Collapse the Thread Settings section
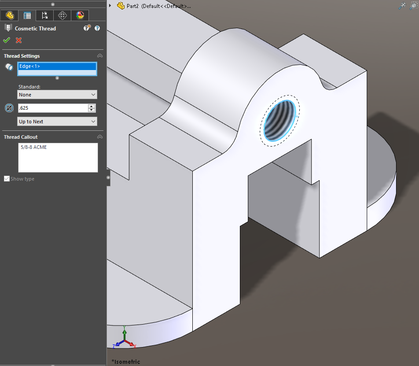 click(100, 55)
